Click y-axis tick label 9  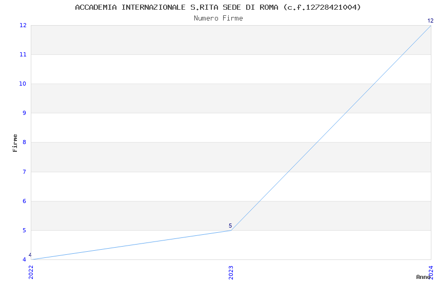[25, 113]
